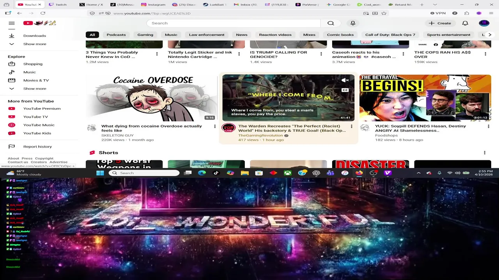This screenshot has height=280, width=499.
Task: Click the YouTube search magnifier button
Action: pyautogui.click(x=331, y=23)
